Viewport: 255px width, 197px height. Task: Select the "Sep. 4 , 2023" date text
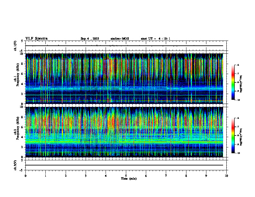click(90, 39)
